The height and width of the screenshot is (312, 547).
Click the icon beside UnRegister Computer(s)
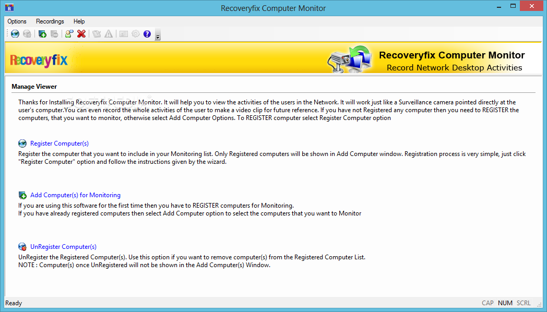(22, 246)
